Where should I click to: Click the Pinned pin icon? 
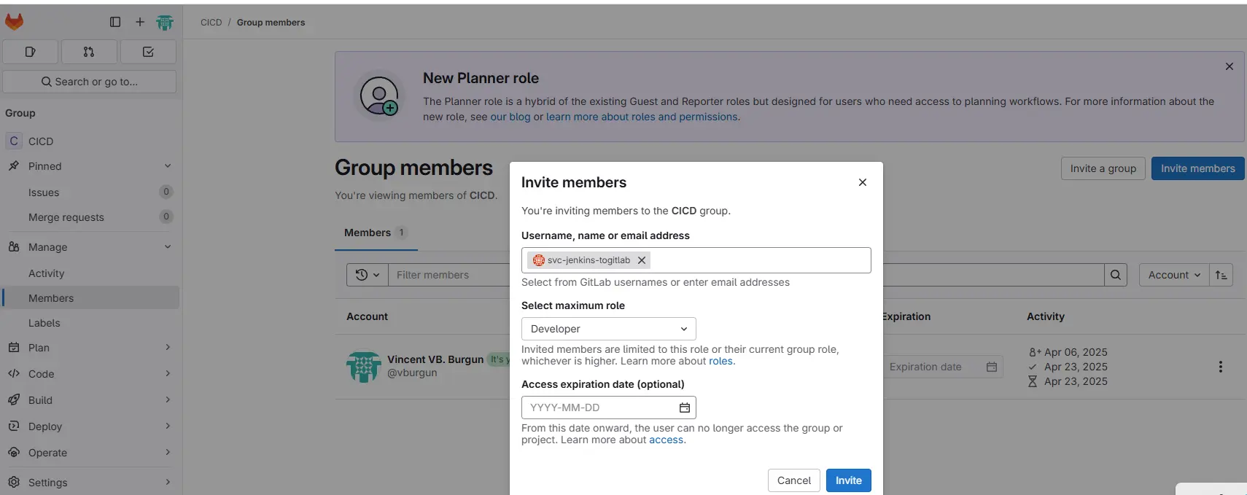click(14, 166)
